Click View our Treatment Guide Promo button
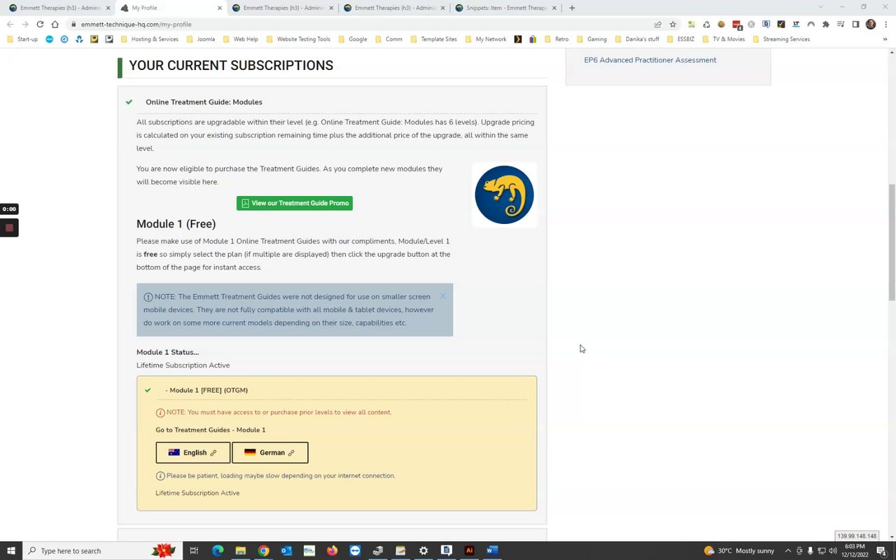This screenshot has width=896, height=560. (x=295, y=203)
